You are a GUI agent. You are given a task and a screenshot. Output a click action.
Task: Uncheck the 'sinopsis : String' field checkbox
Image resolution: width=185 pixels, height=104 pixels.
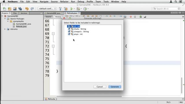click(69, 31)
